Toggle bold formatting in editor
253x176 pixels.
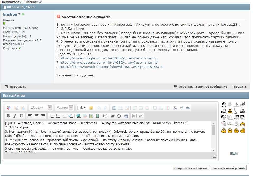pyautogui.click(x=8, y=116)
